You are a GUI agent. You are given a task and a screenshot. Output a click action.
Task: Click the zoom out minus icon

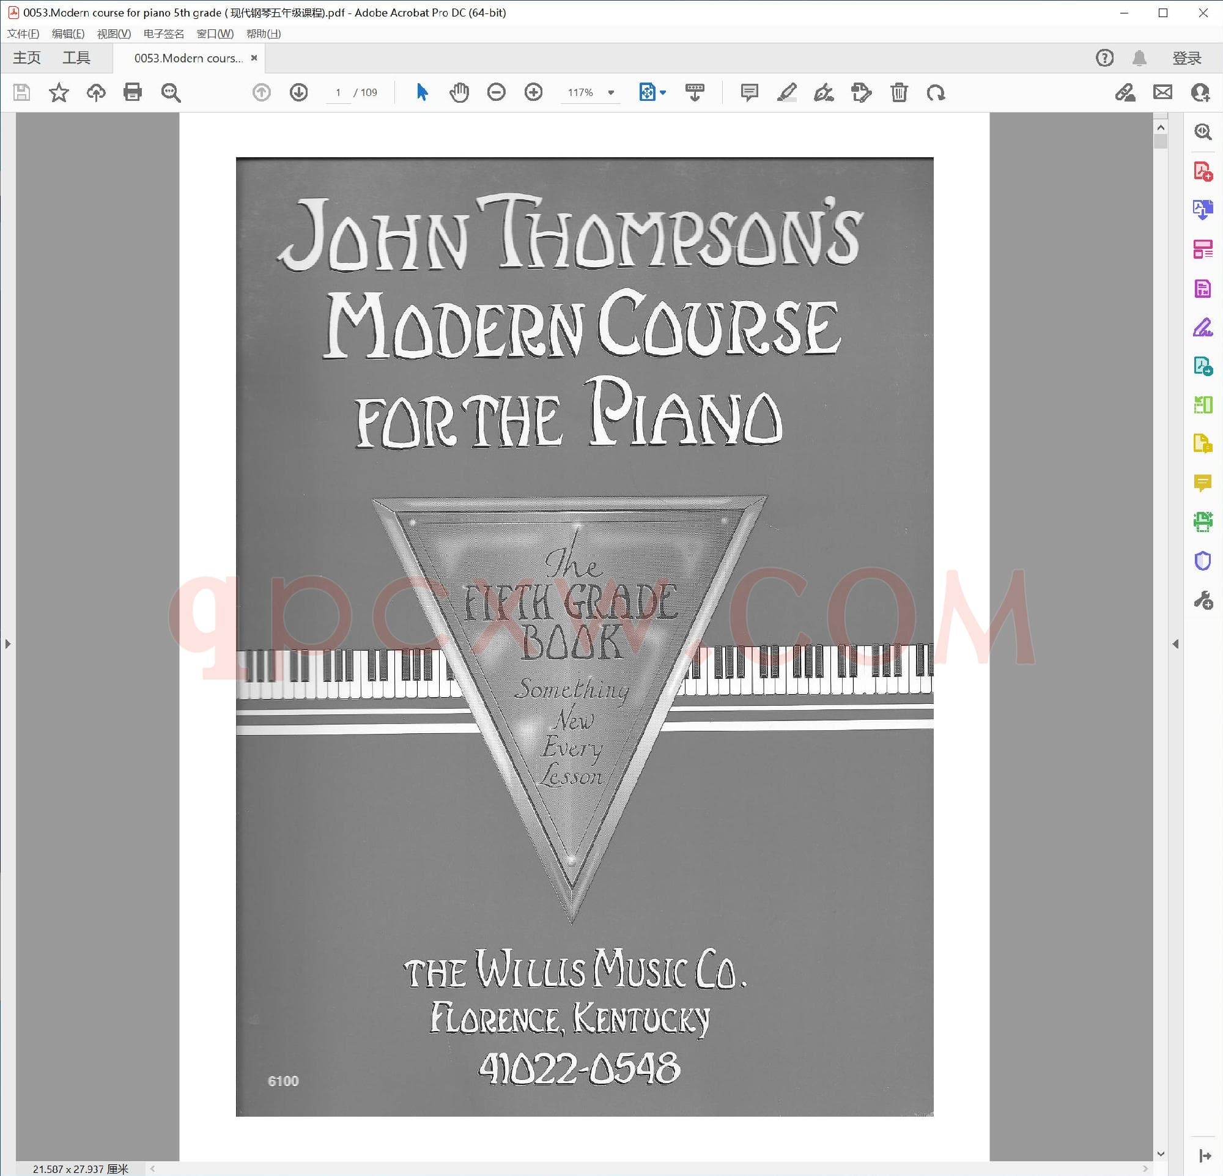[x=496, y=92]
